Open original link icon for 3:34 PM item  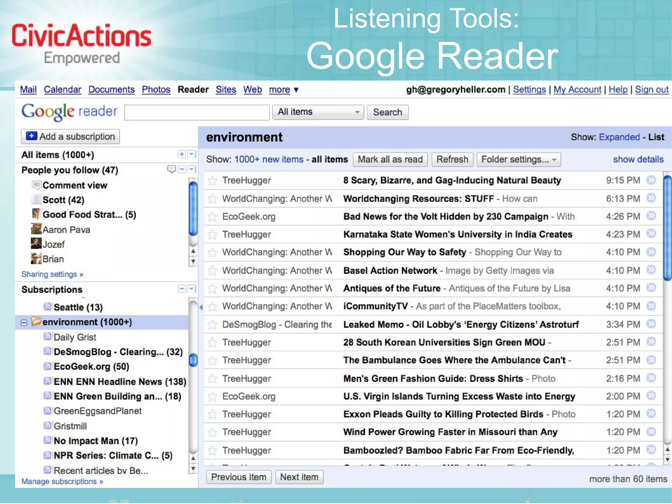651,324
